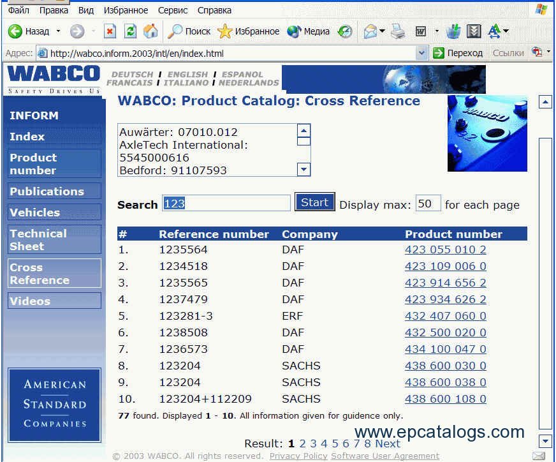Screen dimensions: 556x462
Task: Edit page with Word icon
Action: coord(421,31)
